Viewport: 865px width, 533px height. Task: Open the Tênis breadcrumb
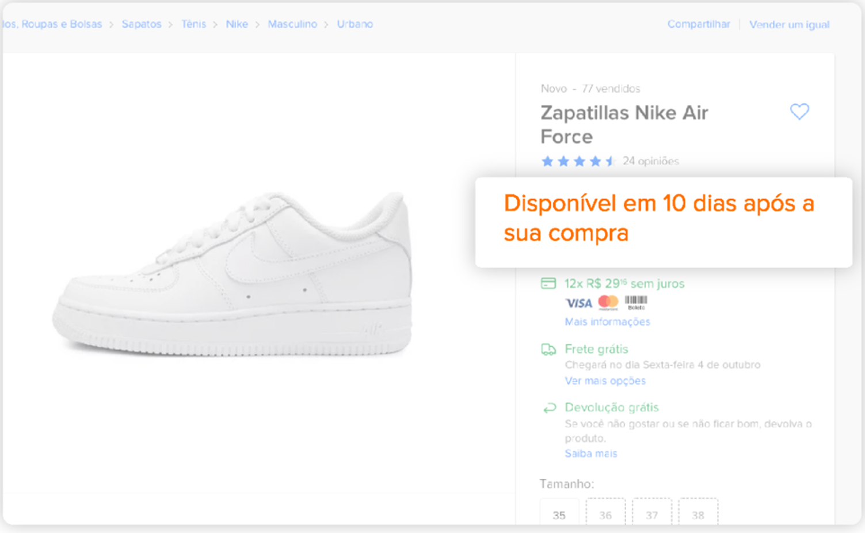pos(193,24)
